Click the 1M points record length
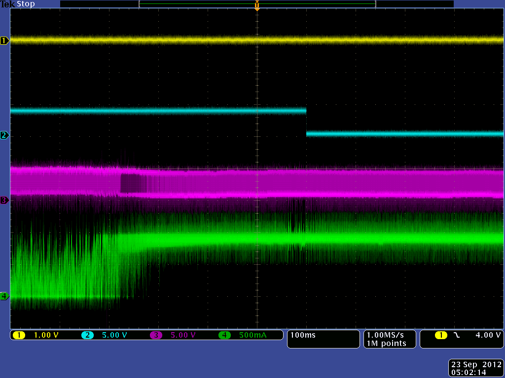Image resolution: width=505 pixels, height=378 pixels. 387,344
